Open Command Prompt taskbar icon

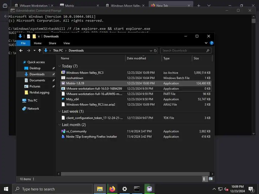137,189
